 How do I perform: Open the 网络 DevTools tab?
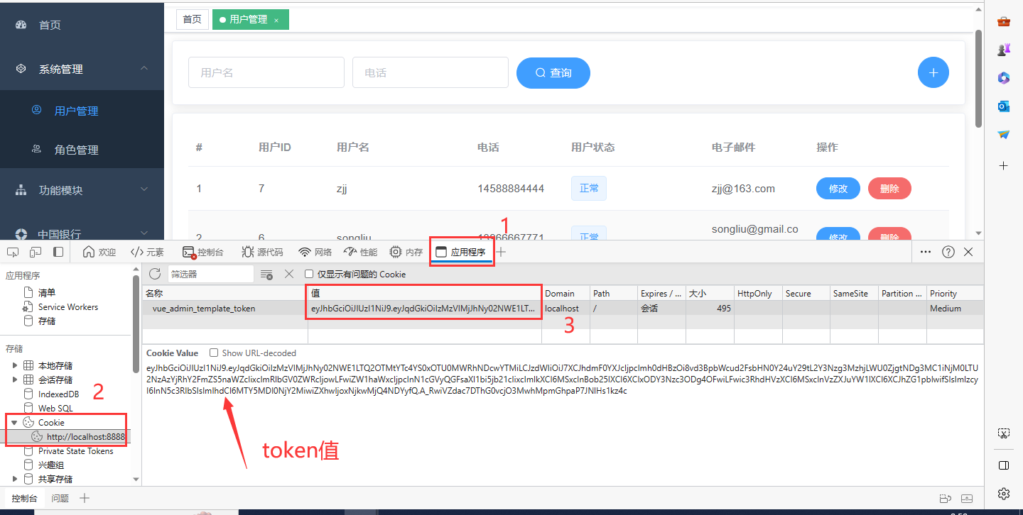(x=315, y=252)
